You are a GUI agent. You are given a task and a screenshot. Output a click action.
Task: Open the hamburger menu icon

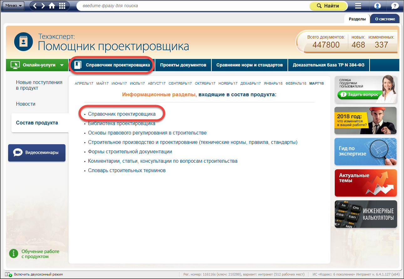[358, 6]
